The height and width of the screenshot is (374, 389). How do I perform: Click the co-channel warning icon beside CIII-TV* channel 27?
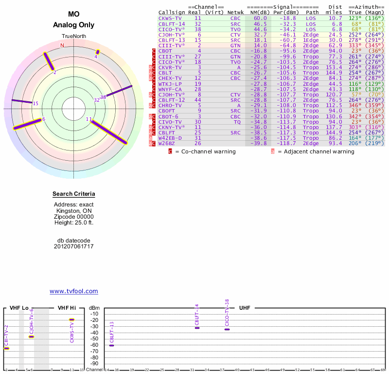(x=154, y=56)
